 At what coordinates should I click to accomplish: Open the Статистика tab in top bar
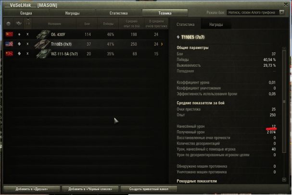[119, 13]
